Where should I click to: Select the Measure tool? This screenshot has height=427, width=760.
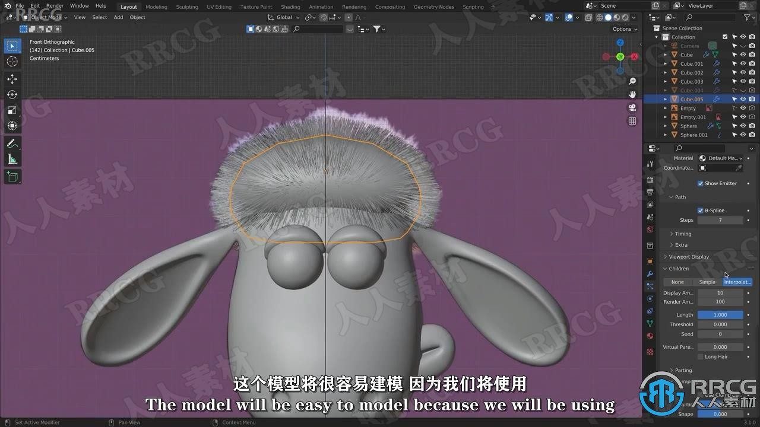click(x=12, y=159)
